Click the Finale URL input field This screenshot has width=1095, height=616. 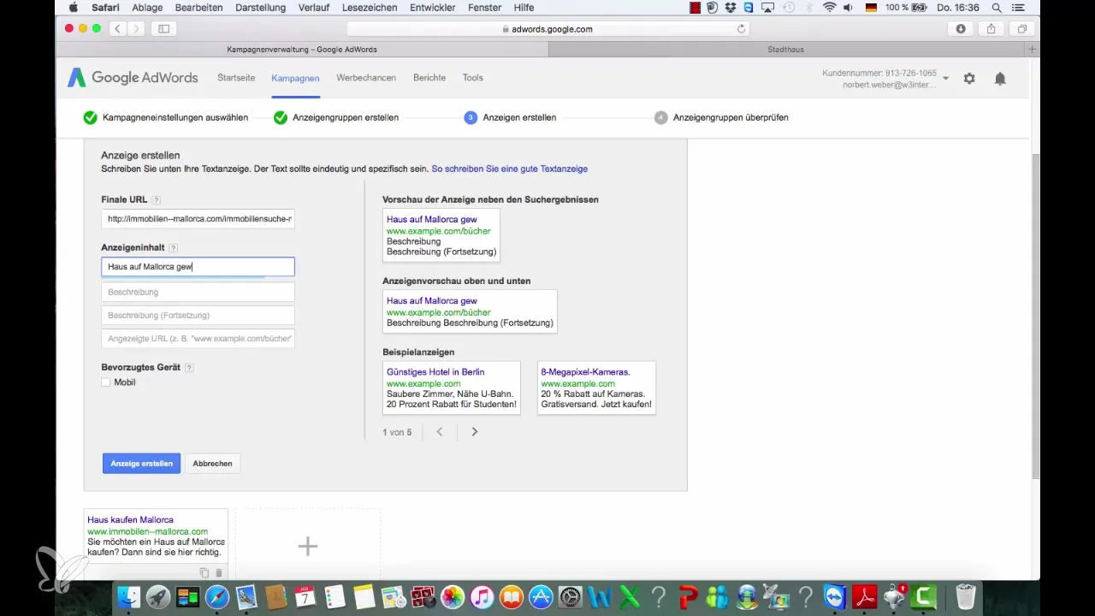click(x=198, y=220)
